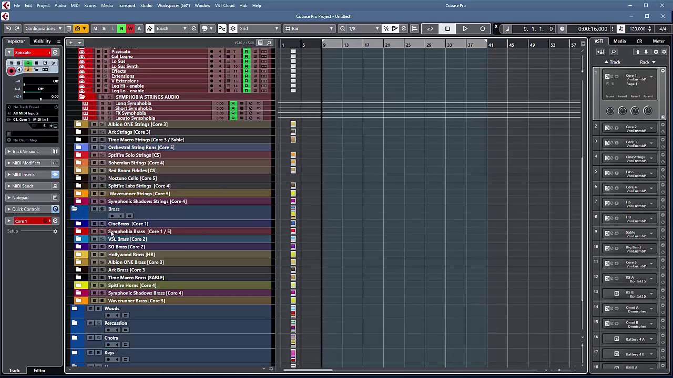This screenshot has height=378, width=673.
Task: Open the MIDI menu
Action: pos(75,5)
